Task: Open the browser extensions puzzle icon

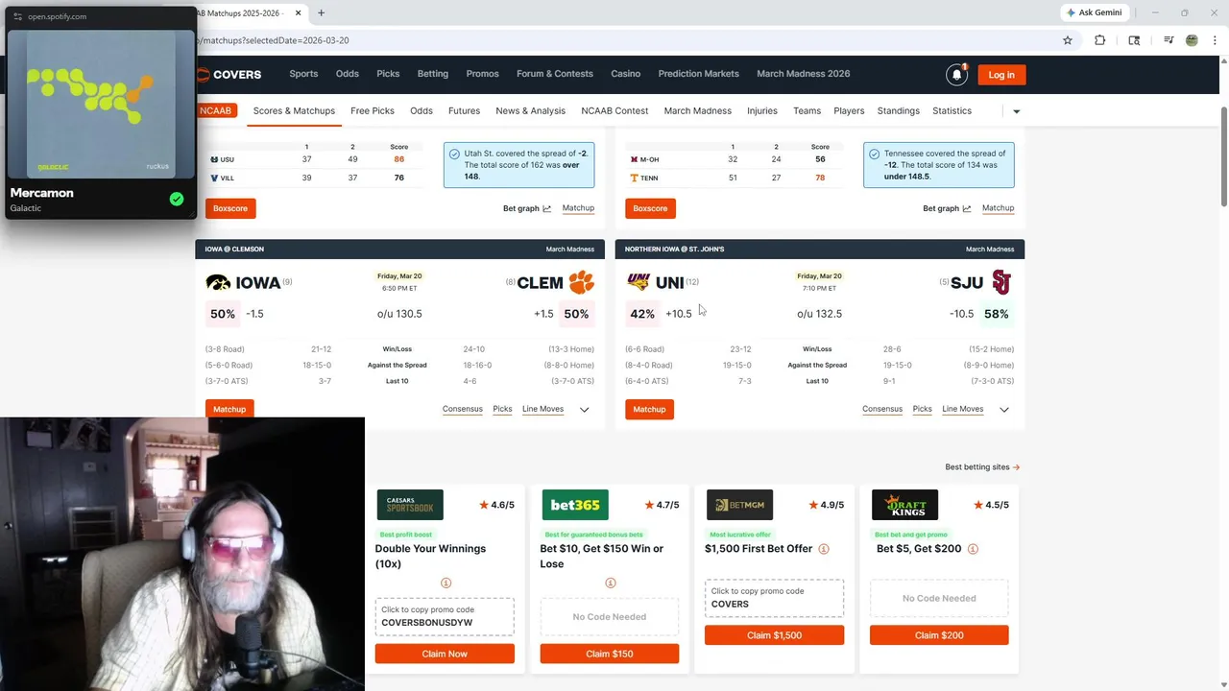Action: pos(1100,40)
